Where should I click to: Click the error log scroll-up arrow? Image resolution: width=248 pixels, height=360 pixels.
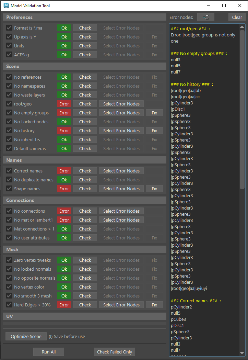pos(242,26)
